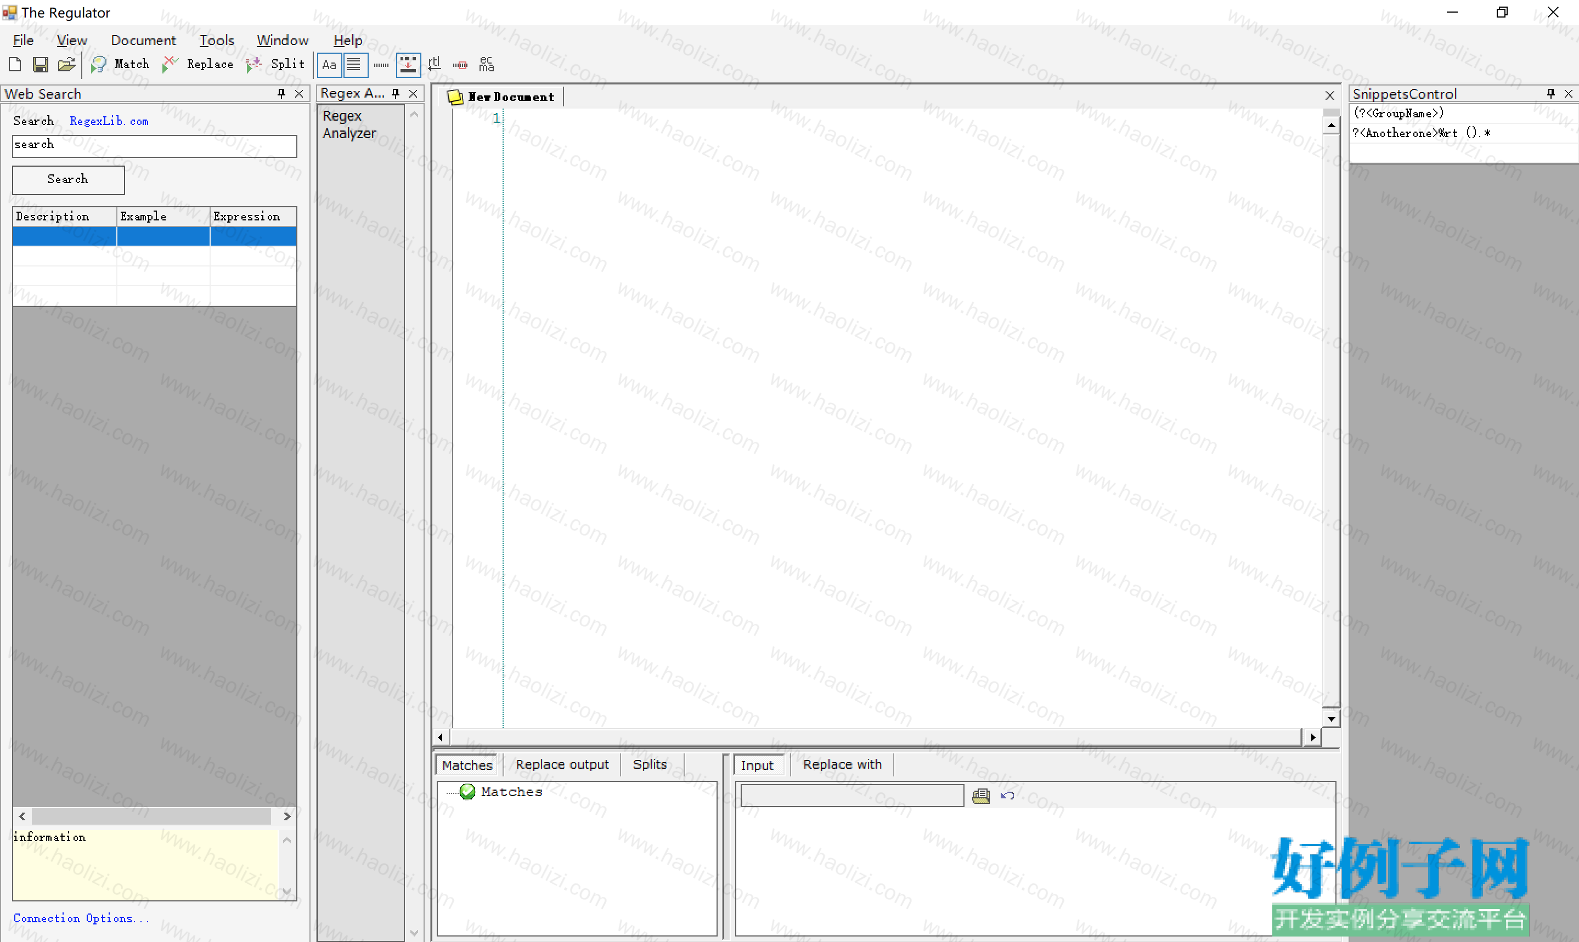This screenshot has width=1579, height=942.
Task: Open the Tools menu
Action: 217,40
